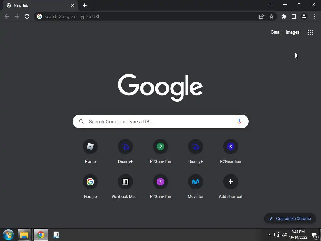Click the magnifier icon in search box

pyautogui.click(x=81, y=121)
